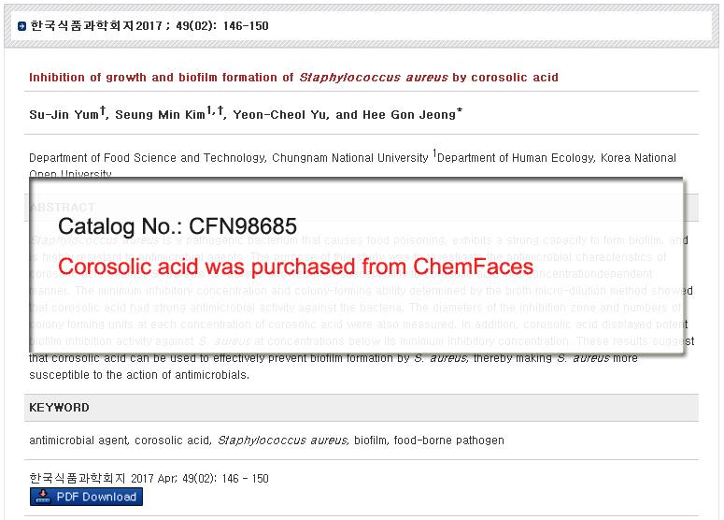Screen dimensions: 724x520
Task: Click the blue arrow icon beside journal name
Action: 21,26
